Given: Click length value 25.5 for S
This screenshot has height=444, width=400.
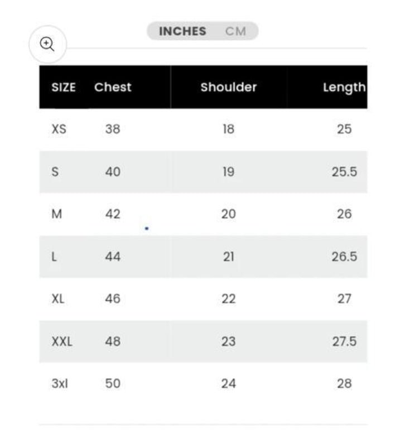Looking at the screenshot, I should click(x=344, y=172).
